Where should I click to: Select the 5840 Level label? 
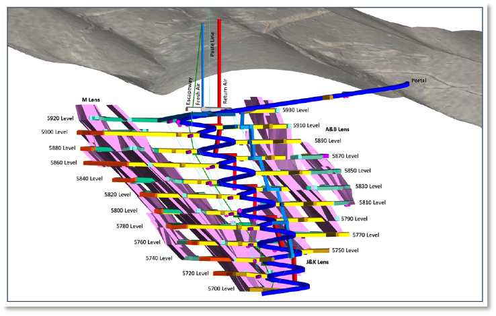click(89, 179)
